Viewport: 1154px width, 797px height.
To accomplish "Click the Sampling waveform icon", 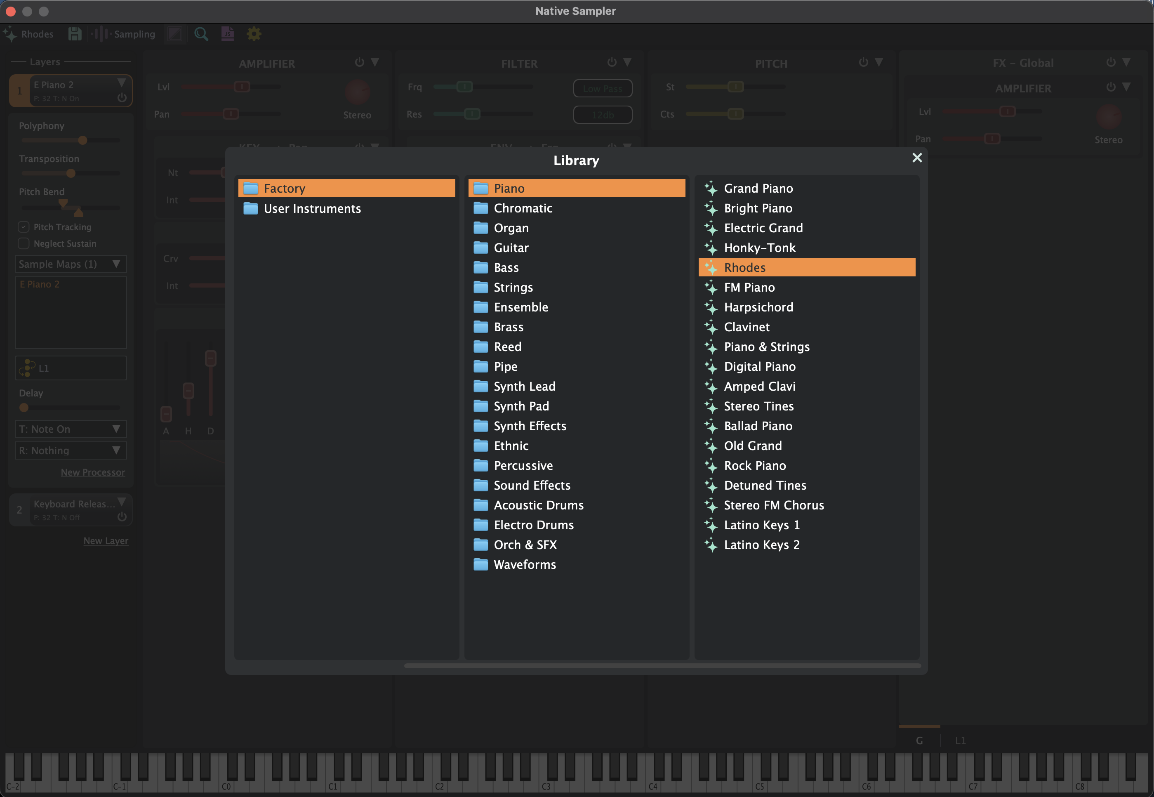I will [101, 34].
